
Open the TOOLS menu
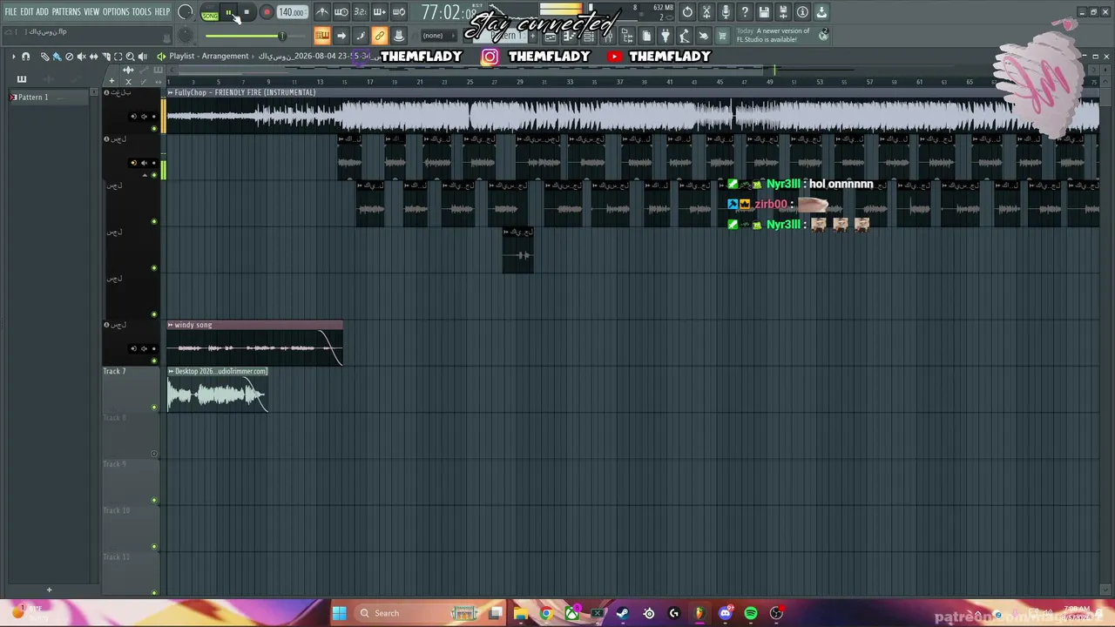point(141,12)
